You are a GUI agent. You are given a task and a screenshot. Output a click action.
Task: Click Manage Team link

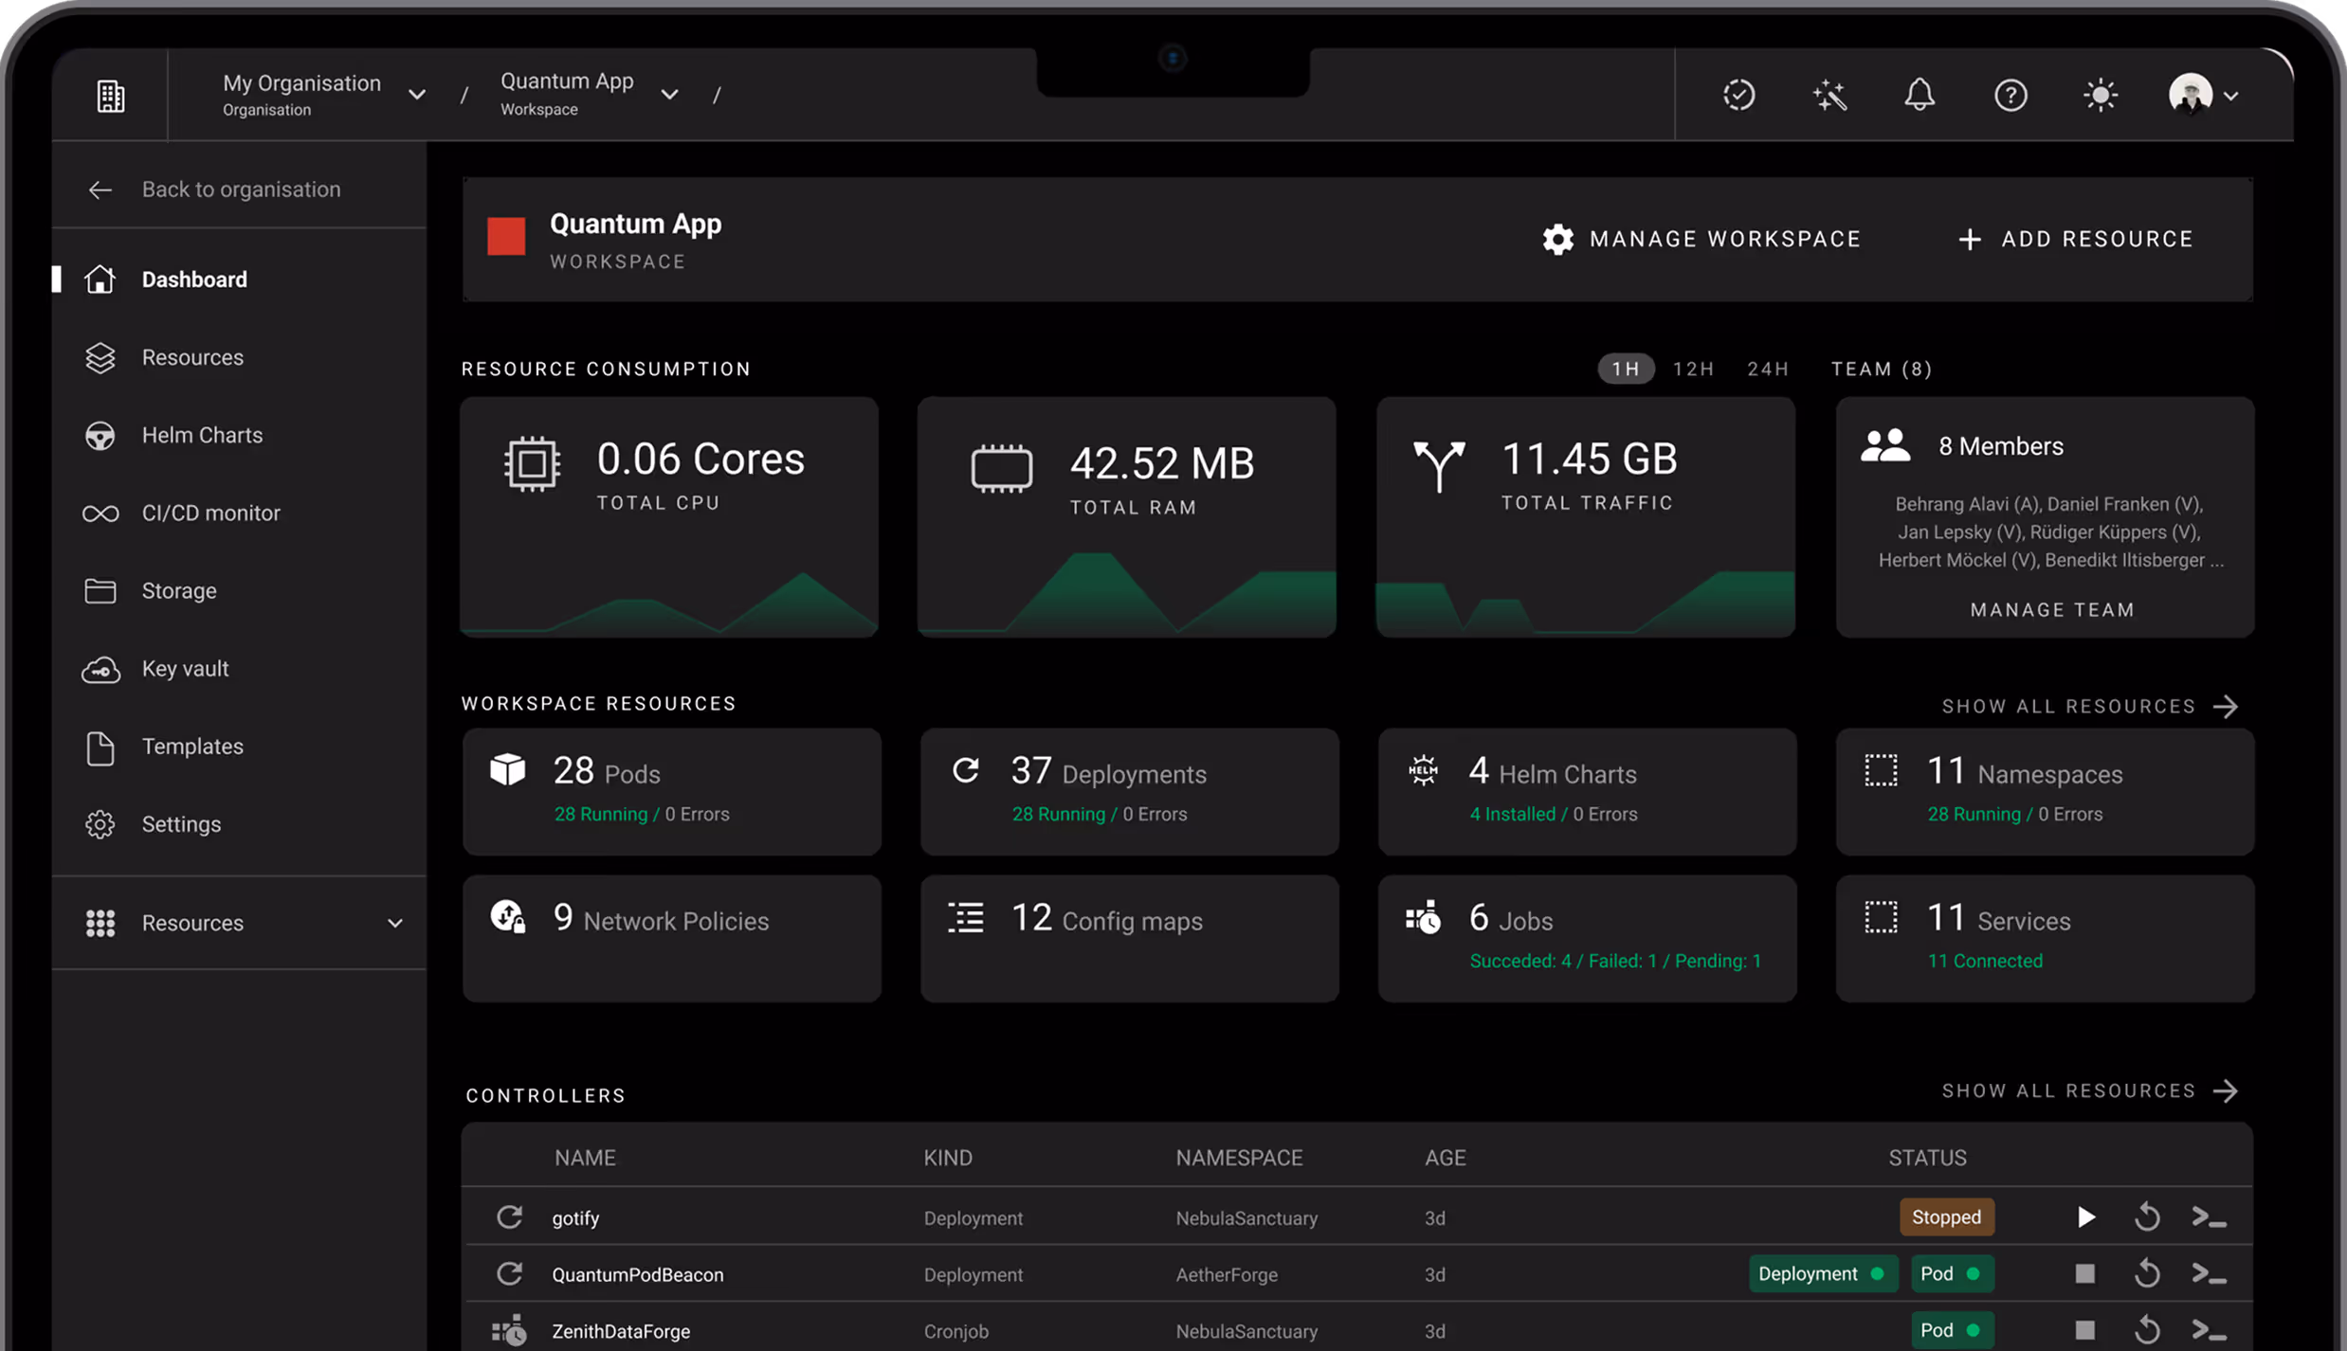point(2052,609)
